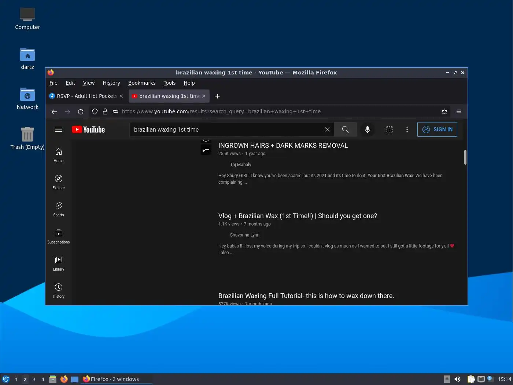Open the History menu in menu bar
513x385 pixels.
point(111,83)
